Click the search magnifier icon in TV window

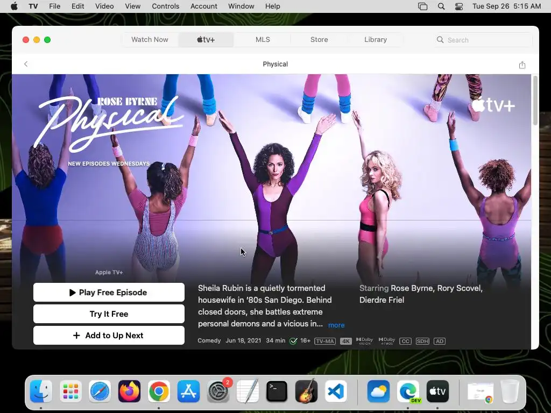[440, 40]
